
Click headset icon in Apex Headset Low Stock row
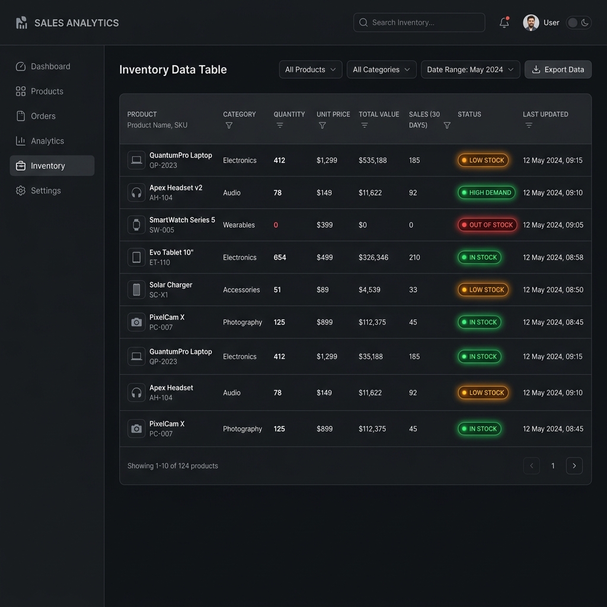[136, 392]
